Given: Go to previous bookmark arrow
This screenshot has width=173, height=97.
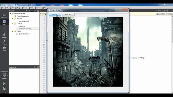Looking at the screenshot, I should pyautogui.click(x=29, y=67).
